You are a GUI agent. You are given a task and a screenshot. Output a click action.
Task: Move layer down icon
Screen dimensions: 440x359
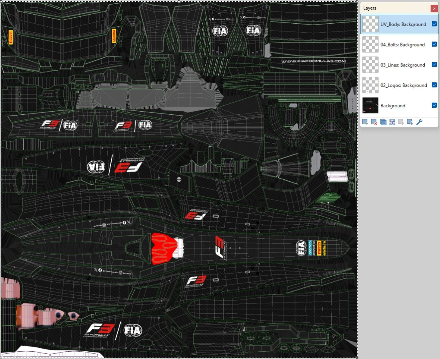[410, 122]
